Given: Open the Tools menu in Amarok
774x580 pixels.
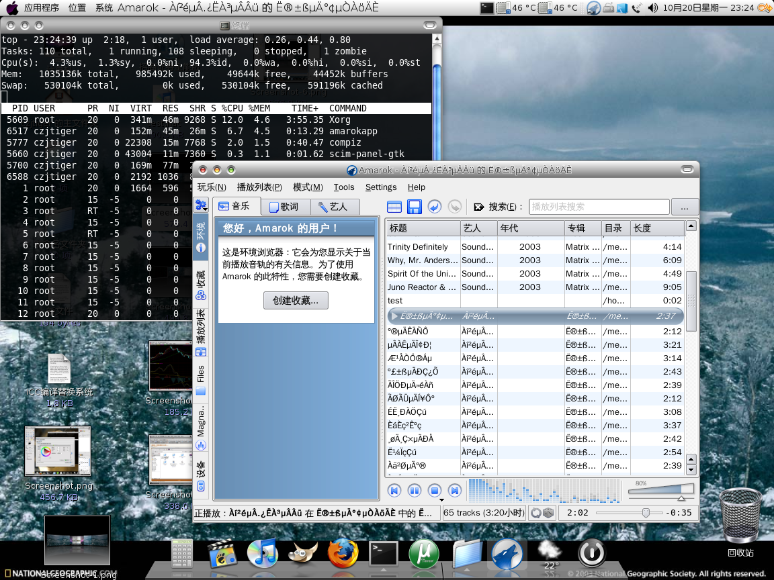Looking at the screenshot, I should coord(344,187).
